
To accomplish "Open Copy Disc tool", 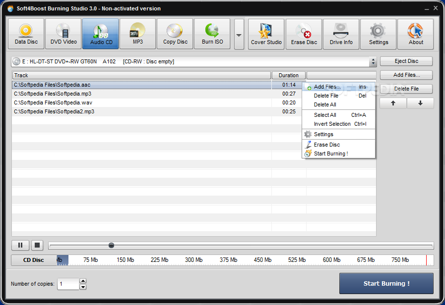I will (175, 34).
